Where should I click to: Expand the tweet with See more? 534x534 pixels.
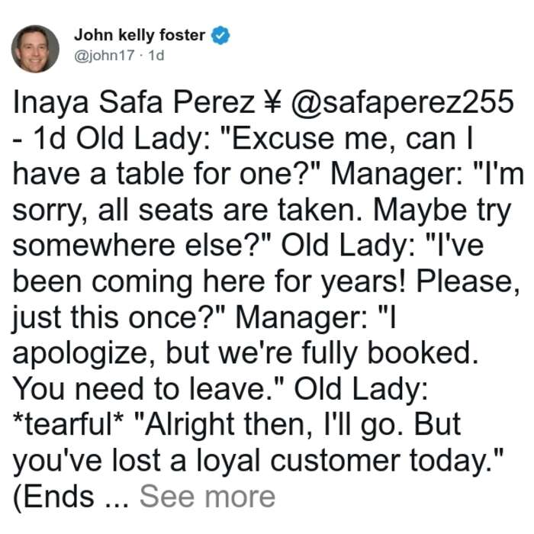tap(207, 497)
